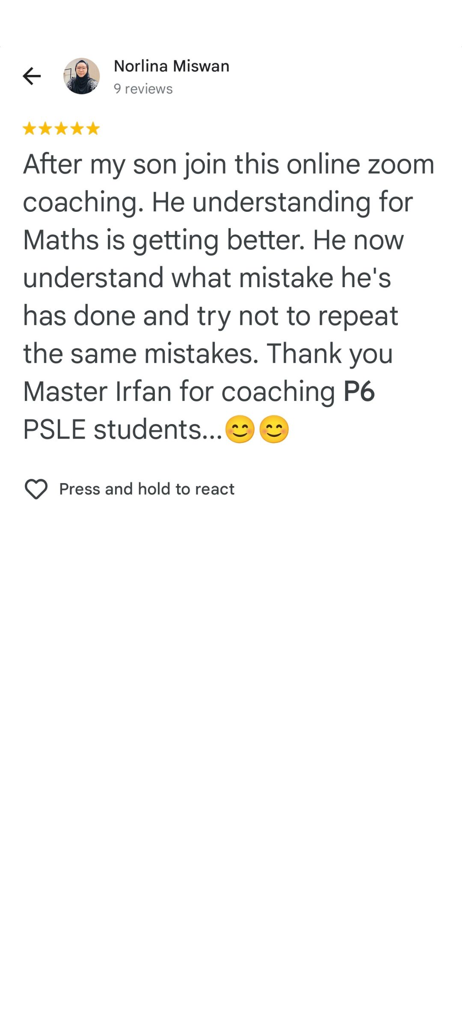Click the first yellow rating star

[30, 128]
